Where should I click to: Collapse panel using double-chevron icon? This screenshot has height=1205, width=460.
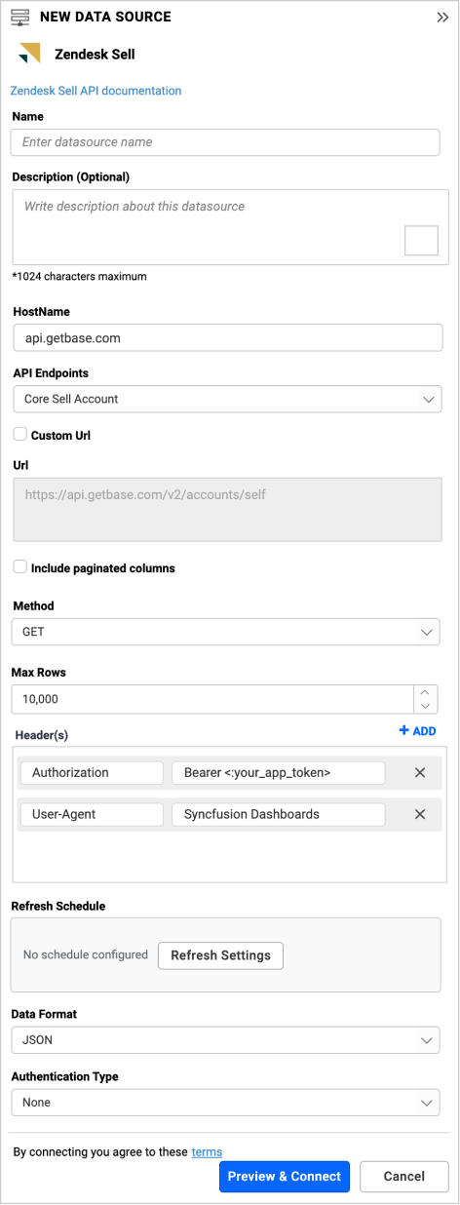[x=442, y=18]
